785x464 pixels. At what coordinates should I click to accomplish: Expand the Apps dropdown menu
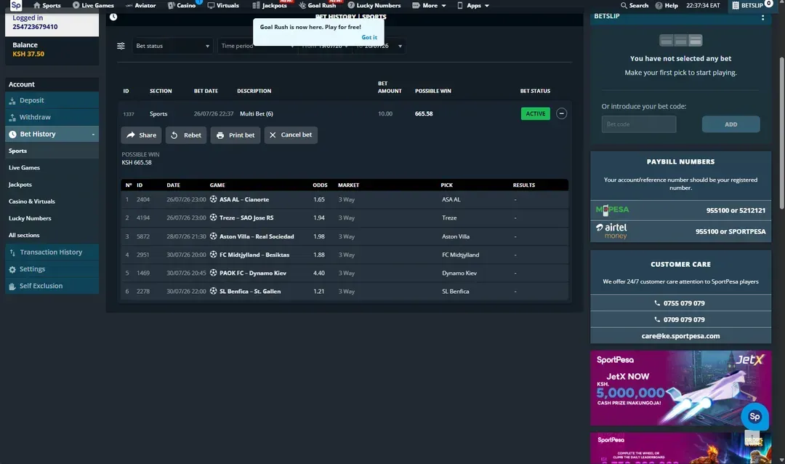click(x=473, y=6)
